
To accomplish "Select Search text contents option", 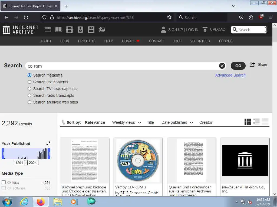I will 29,82.
